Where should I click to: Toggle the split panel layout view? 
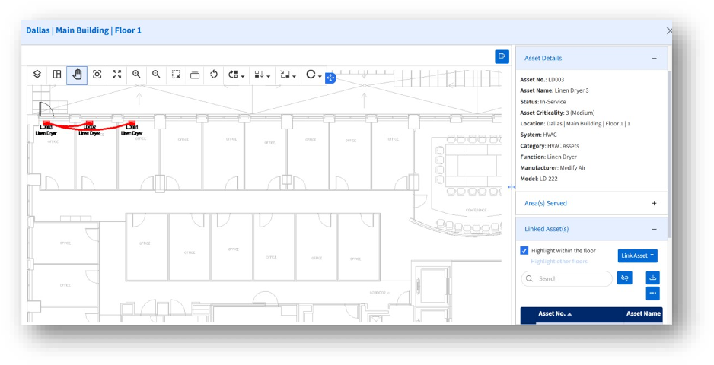(57, 75)
